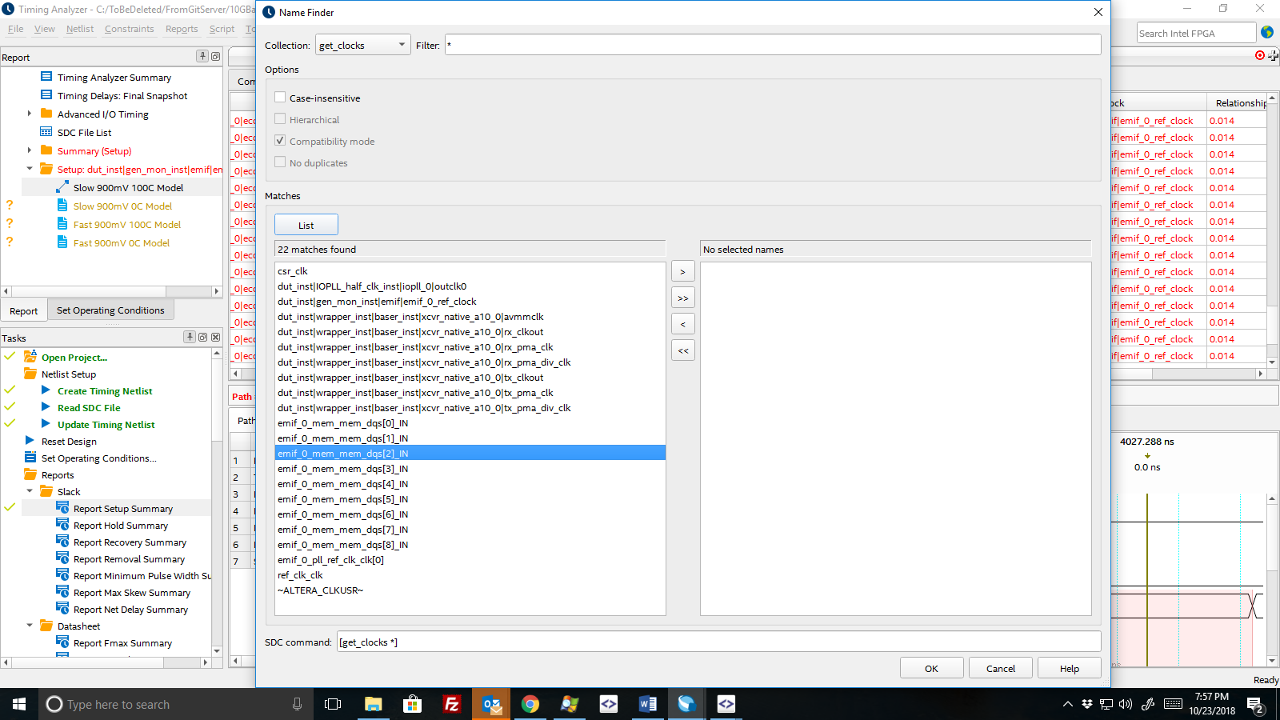
Task: Open FileZilla from the taskbar
Action: tap(451, 704)
